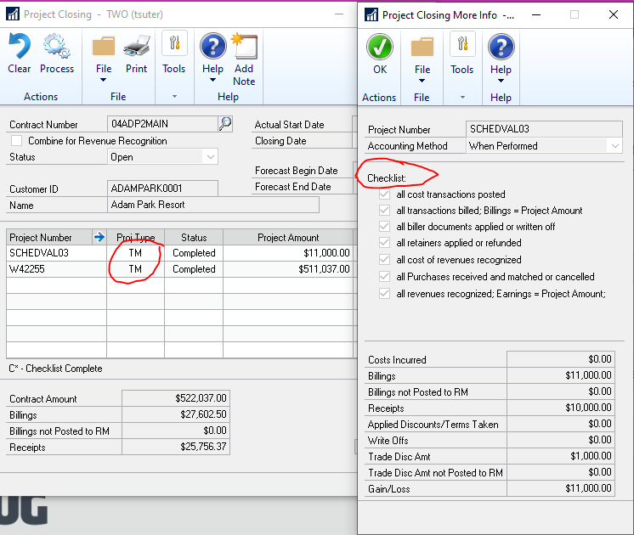The width and height of the screenshot is (634, 535).
Task: Click the blue arrow beside Project Number header
Action: 99,238
